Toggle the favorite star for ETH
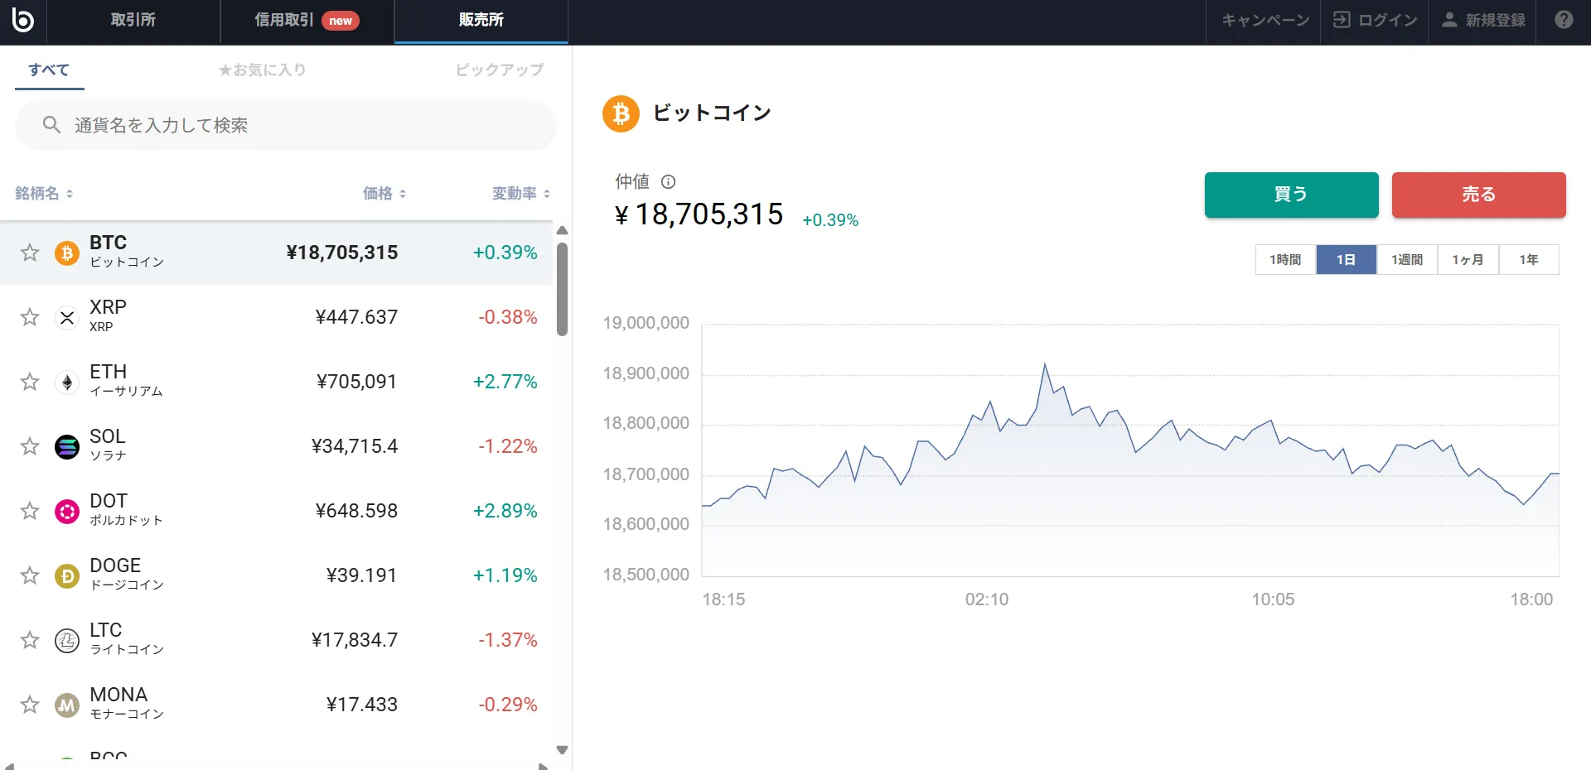The image size is (1591, 770). pyautogui.click(x=30, y=382)
